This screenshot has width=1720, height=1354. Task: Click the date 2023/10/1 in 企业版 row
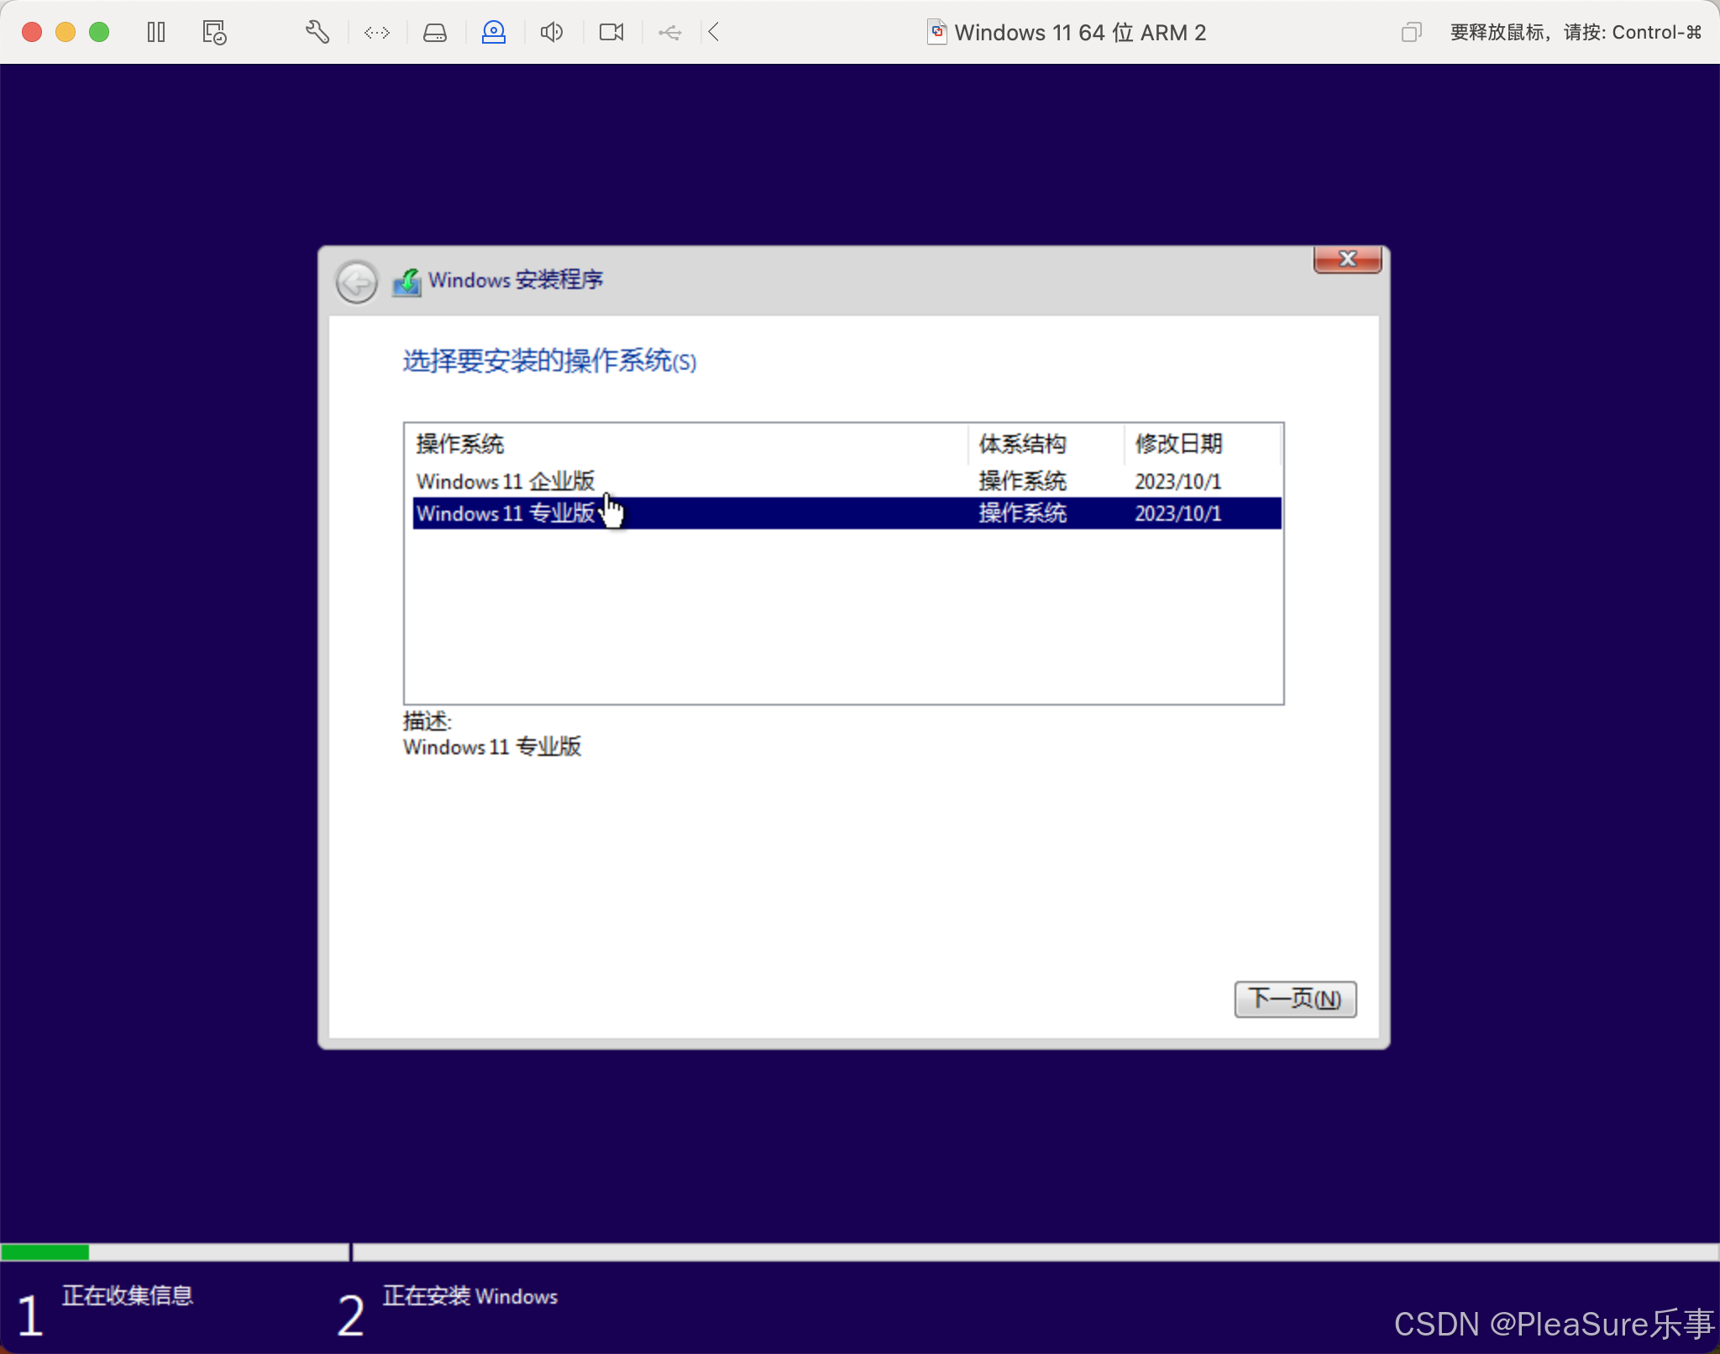point(1177,481)
